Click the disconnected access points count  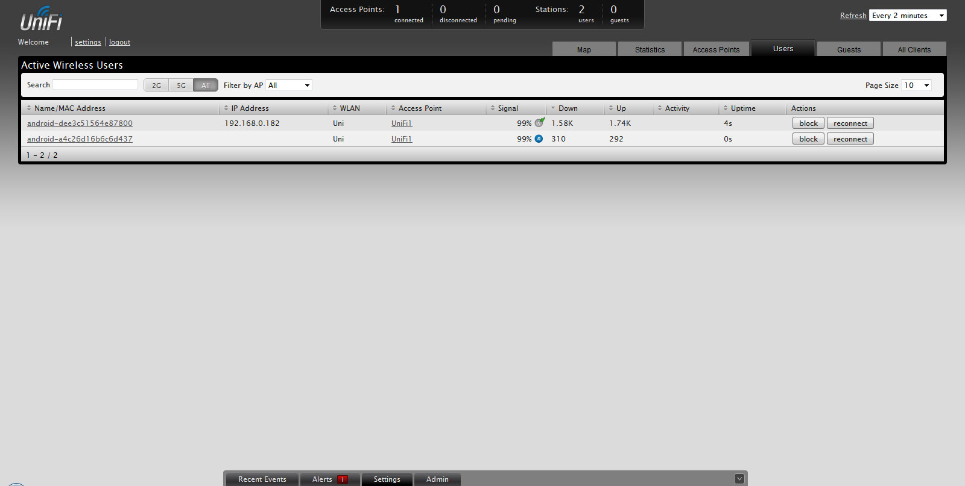tap(443, 10)
